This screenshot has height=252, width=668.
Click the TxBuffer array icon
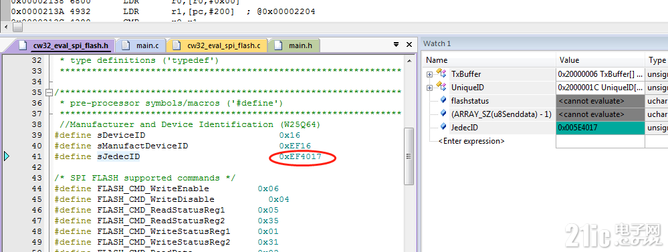441,74
